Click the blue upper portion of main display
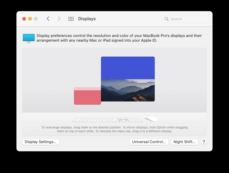 pos(128,68)
